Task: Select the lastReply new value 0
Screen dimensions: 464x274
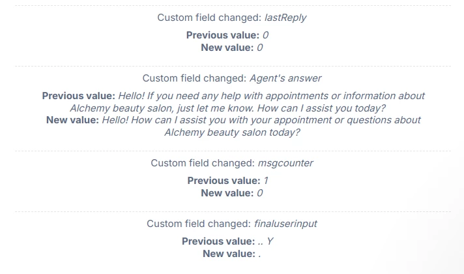Action: pos(260,47)
